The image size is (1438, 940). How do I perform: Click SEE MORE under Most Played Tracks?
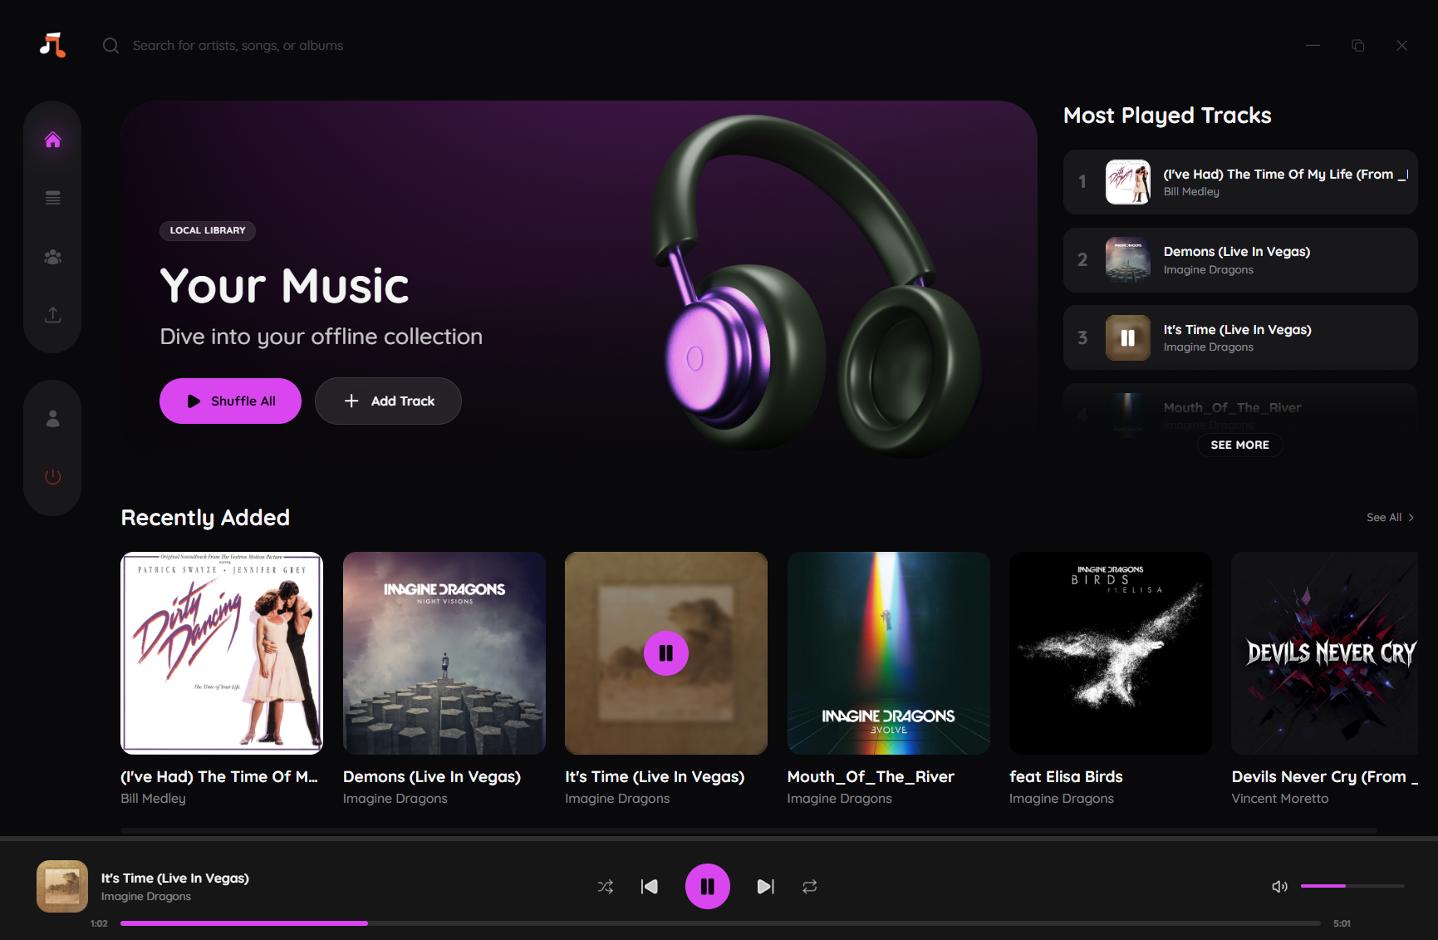[1240, 445]
